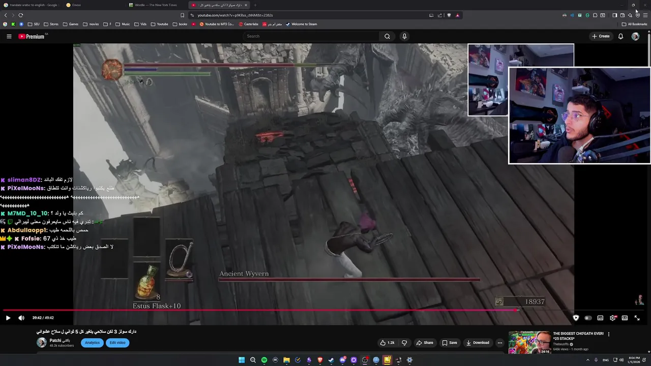The height and width of the screenshot is (366, 651).
Task: Open File Explorer from the taskbar
Action: [286, 360]
